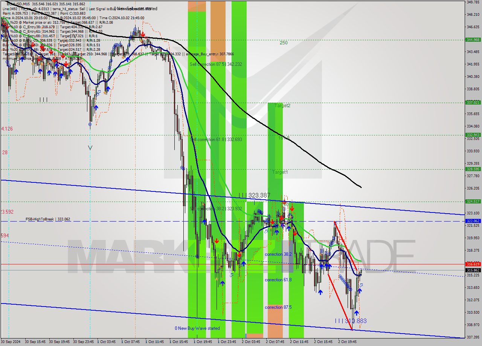Select the 'correction 61.8' blue label

[278, 280]
